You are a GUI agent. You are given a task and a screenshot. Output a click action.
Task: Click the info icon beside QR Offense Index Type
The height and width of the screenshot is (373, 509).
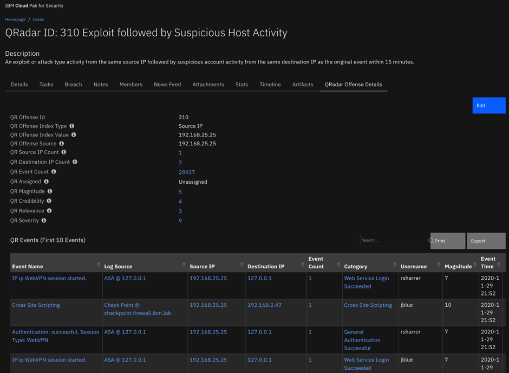tap(74, 126)
